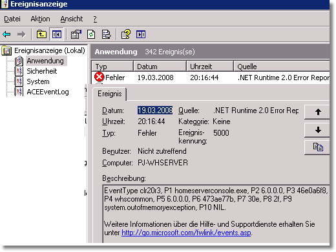Sort by Uhrzeit column header
Image resolution: width=336 pixels, height=252 pixels.
[210, 67]
